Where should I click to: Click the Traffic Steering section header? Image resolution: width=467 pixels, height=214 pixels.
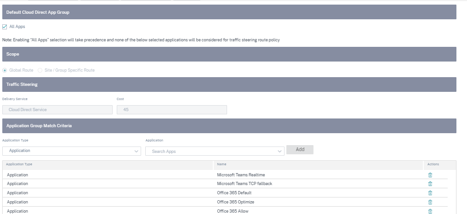click(229, 84)
